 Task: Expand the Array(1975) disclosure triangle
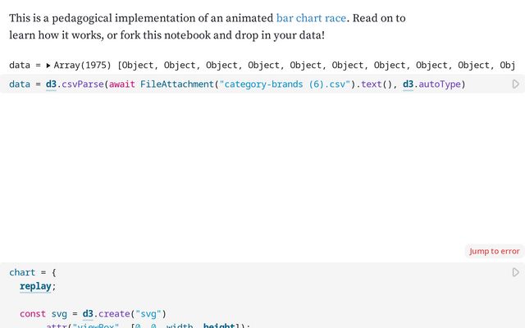pyautogui.click(x=48, y=65)
